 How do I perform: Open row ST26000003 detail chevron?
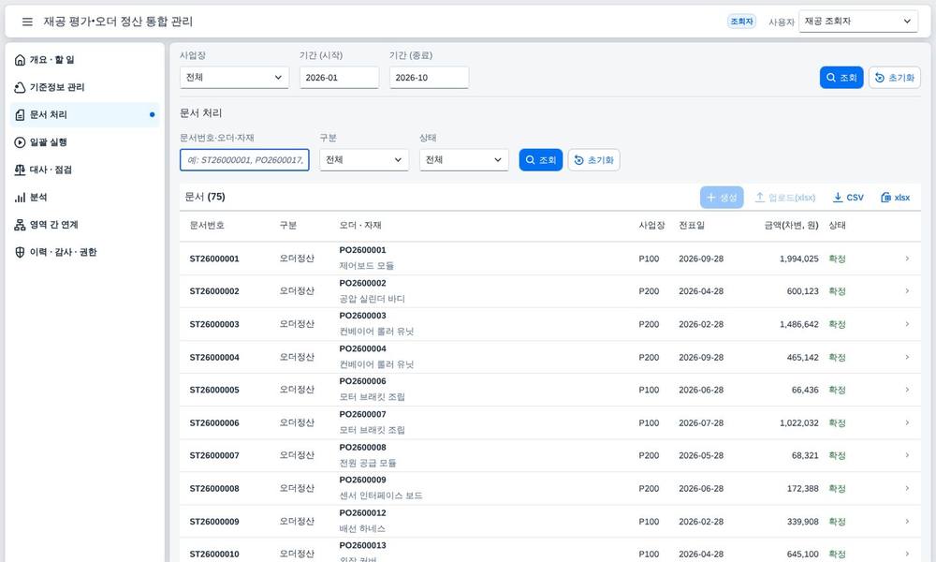point(907,324)
